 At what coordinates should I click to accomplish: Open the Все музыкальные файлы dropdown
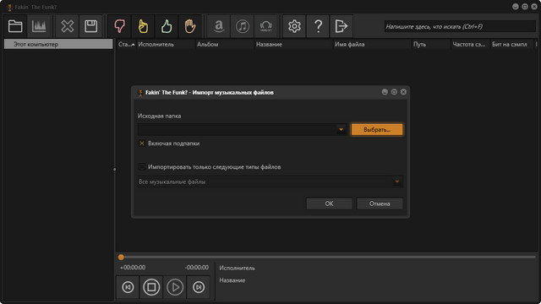click(x=270, y=182)
